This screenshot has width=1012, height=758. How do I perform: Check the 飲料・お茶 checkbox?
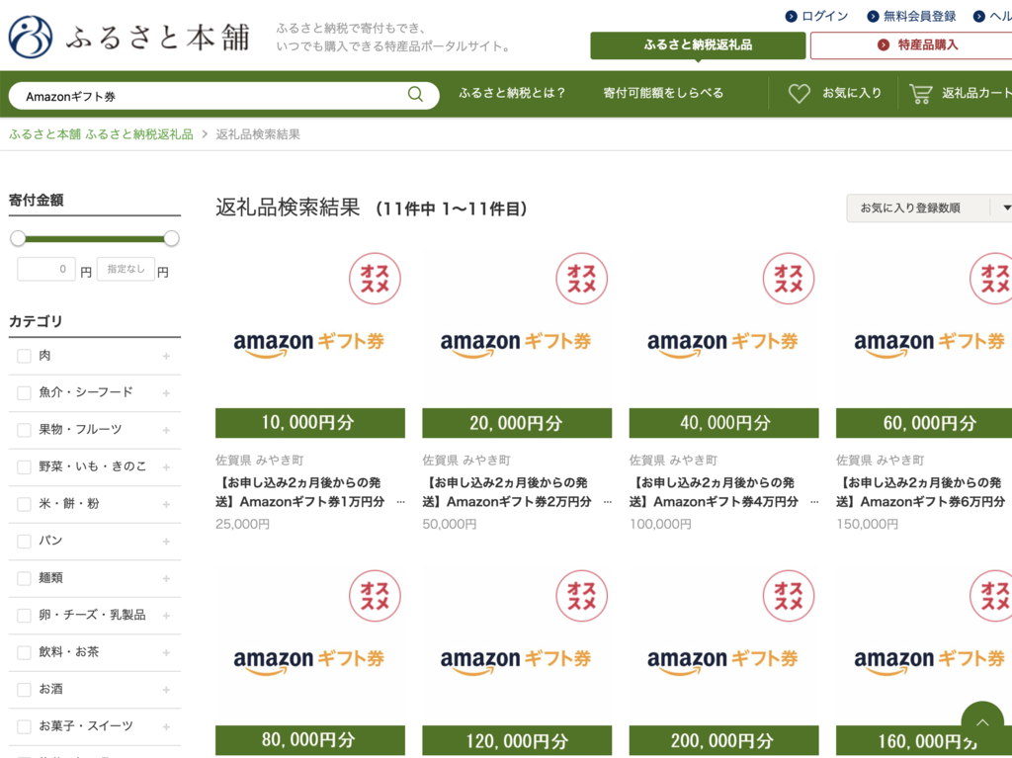(24, 653)
